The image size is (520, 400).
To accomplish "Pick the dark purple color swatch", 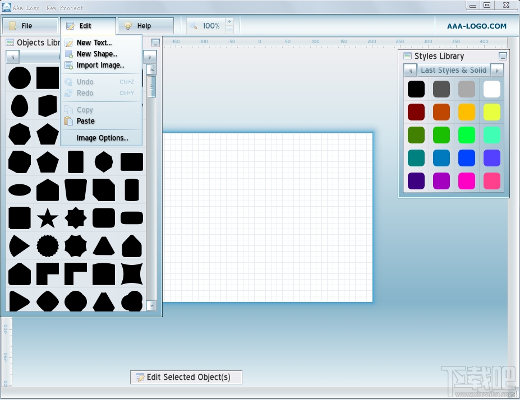I will (416, 181).
